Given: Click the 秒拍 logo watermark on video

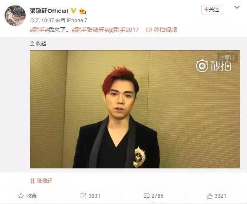Looking at the screenshot, I should [213, 66].
